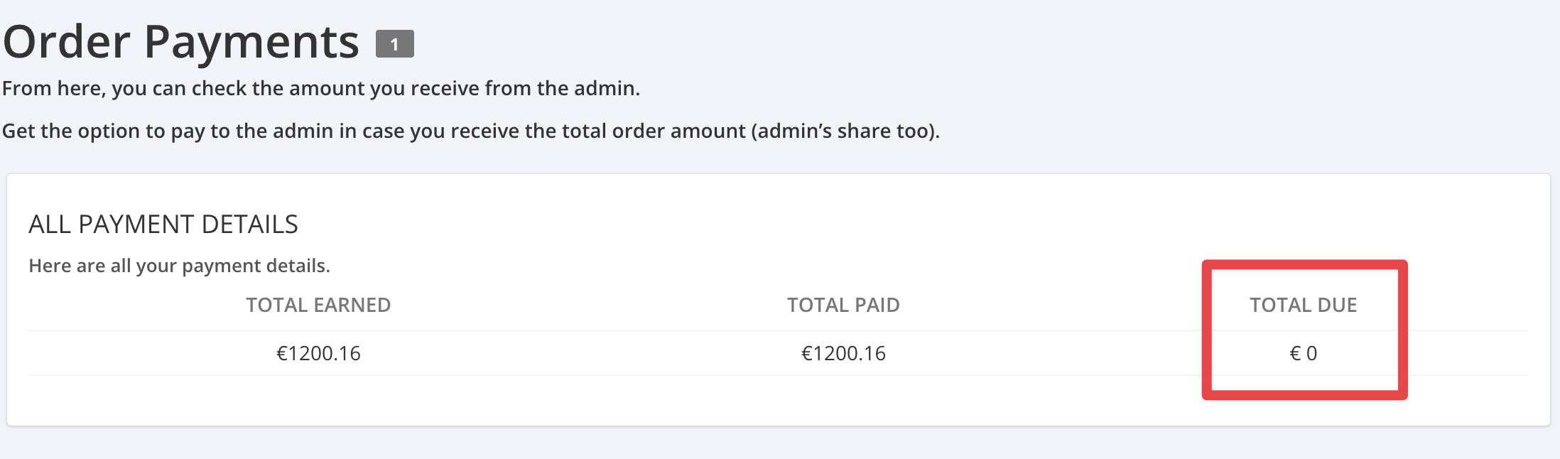1560x459 pixels.
Task: Click the word 'Order' in the page title
Action: pyautogui.click(x=67, y=43)
